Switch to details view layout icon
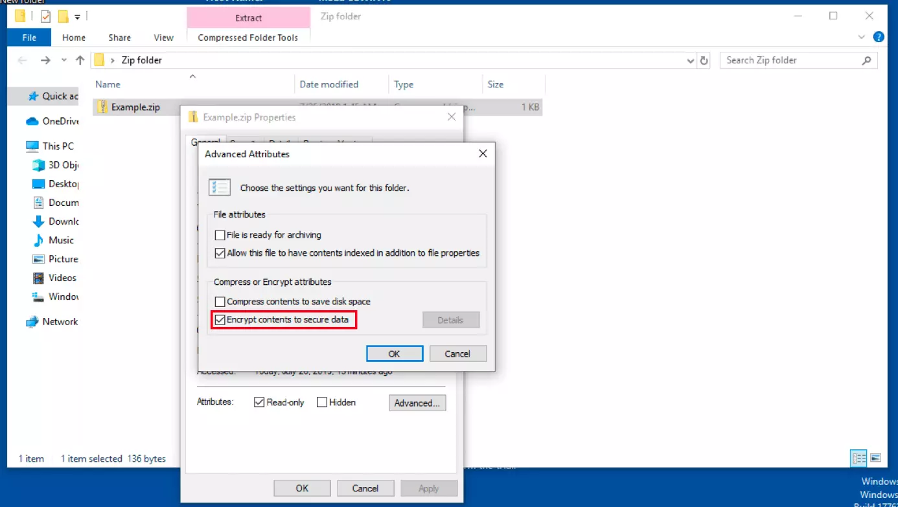Viewport: 898px width, 507px height. pos(859,458)
